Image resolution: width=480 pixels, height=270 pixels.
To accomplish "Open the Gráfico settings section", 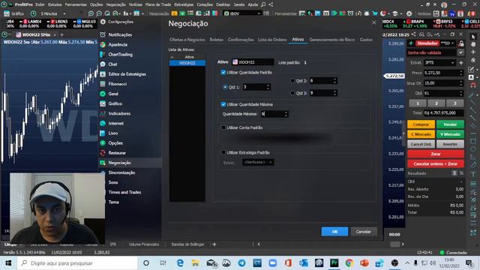I will pyautogui.click(x=115, y=103).
